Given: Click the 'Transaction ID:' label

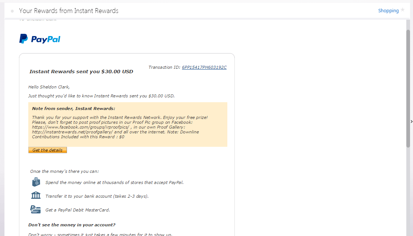Looking at the screenshot, I should (x=164, y=67).
